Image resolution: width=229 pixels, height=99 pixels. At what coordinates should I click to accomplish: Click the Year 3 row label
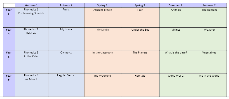point(9,17)
